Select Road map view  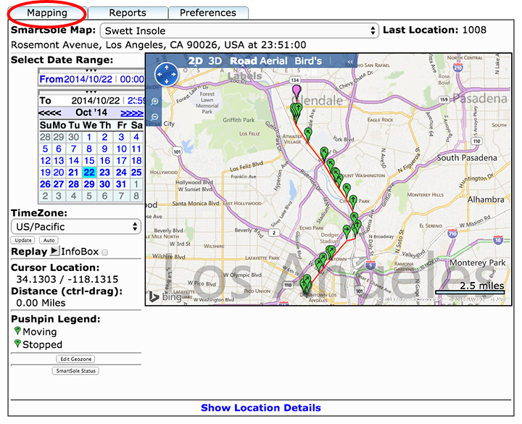(x=242, y=61)
